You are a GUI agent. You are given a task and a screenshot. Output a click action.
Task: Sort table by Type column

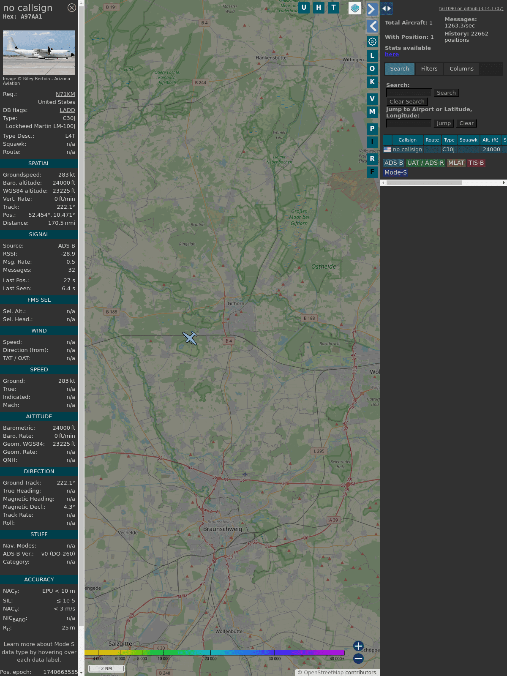[x=449, y=140]
